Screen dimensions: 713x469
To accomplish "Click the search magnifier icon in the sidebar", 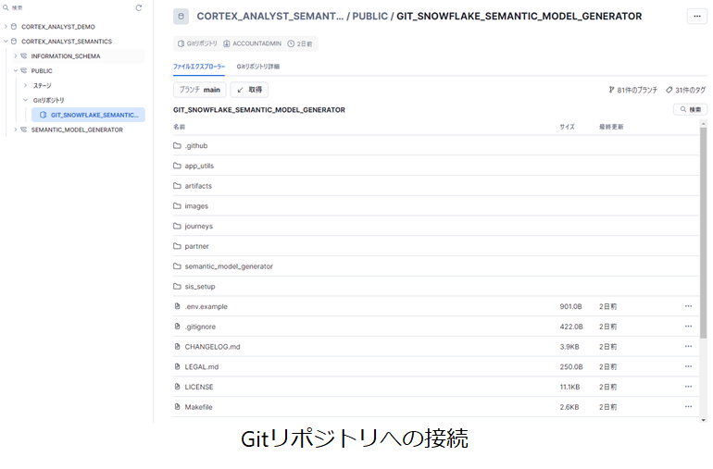I will point(6,7).
